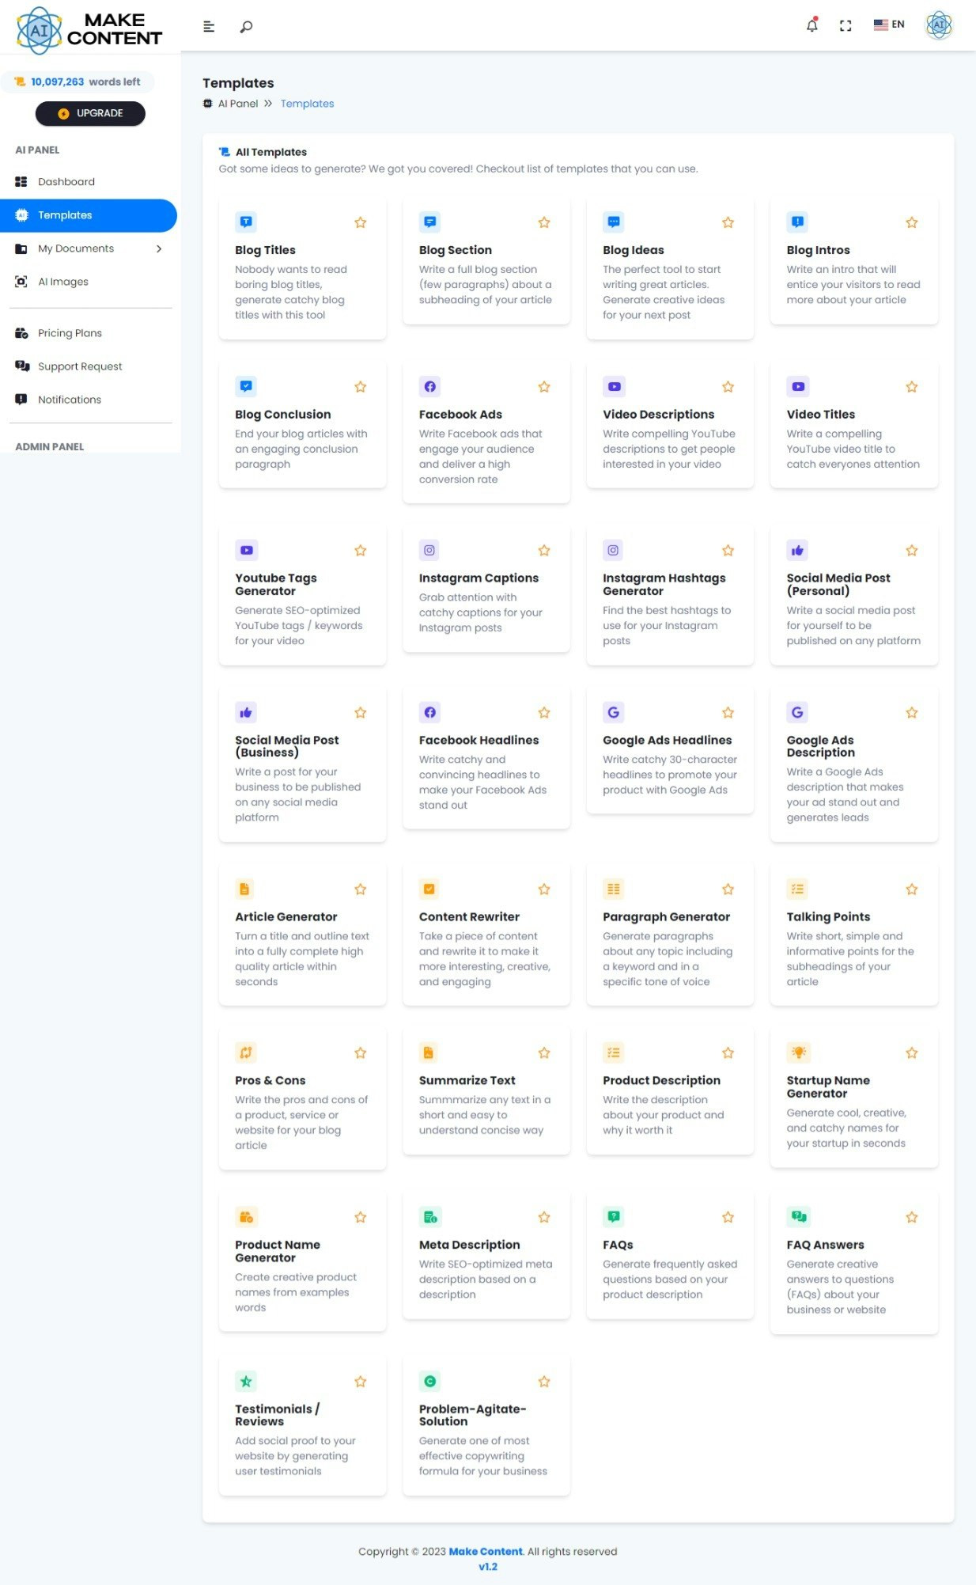
Task: Click the Make Content logo
Action: point(89,30)
